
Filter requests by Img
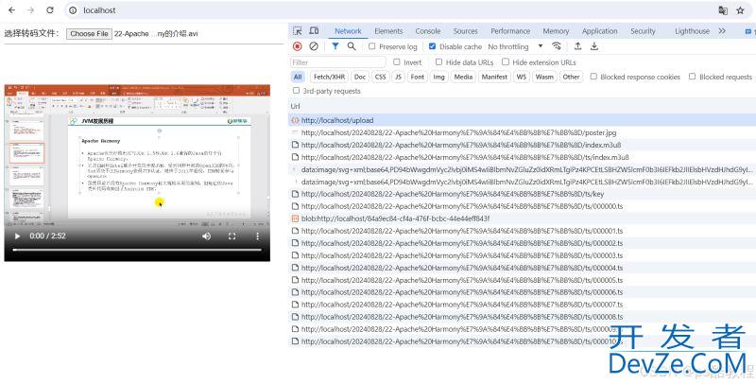pos(438,77)
